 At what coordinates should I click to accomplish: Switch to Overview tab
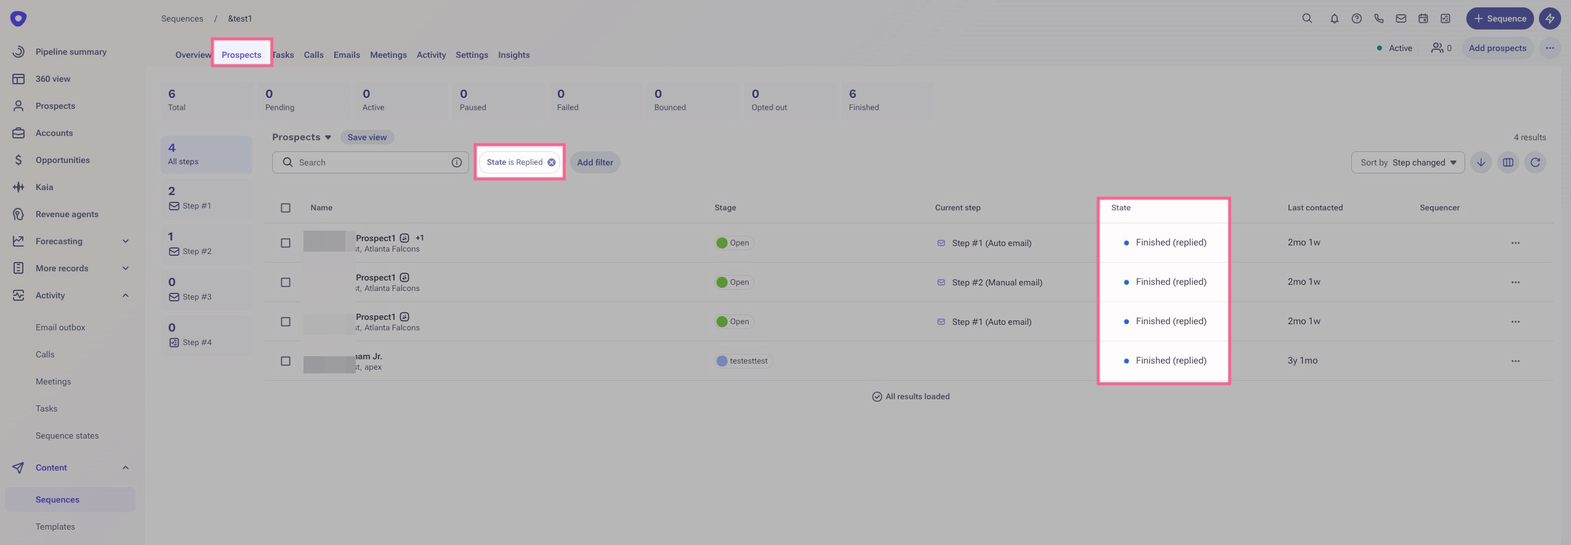pyautogui.click(x=193, y=55)
